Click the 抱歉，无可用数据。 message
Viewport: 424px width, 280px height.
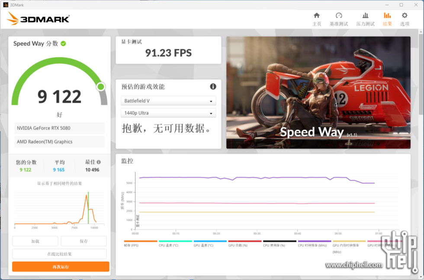[x=166, y=128]
